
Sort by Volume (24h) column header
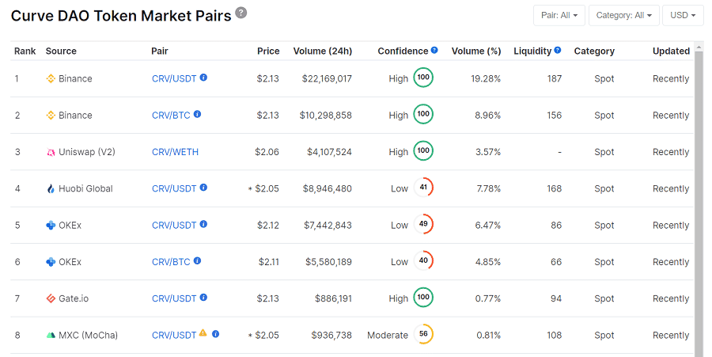pos(323,51)
